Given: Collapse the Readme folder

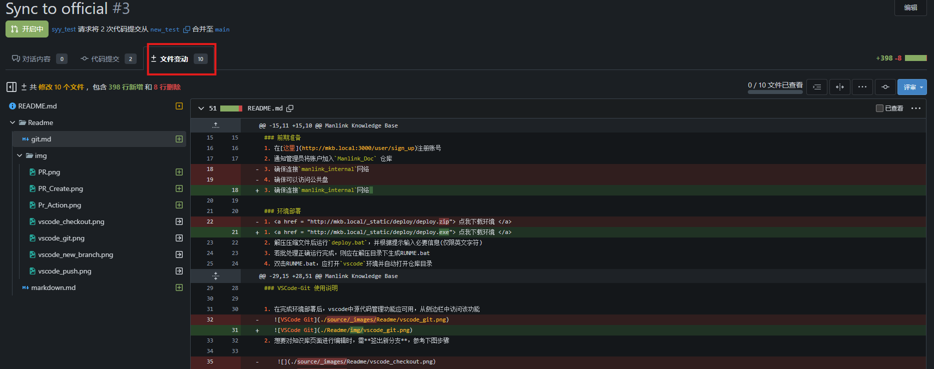Looking at the screenshot, I should pyautogui.click(x=13, y=122).
